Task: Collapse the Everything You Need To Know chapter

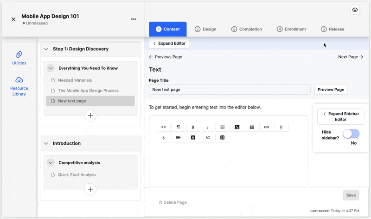Action: (51, 68)
